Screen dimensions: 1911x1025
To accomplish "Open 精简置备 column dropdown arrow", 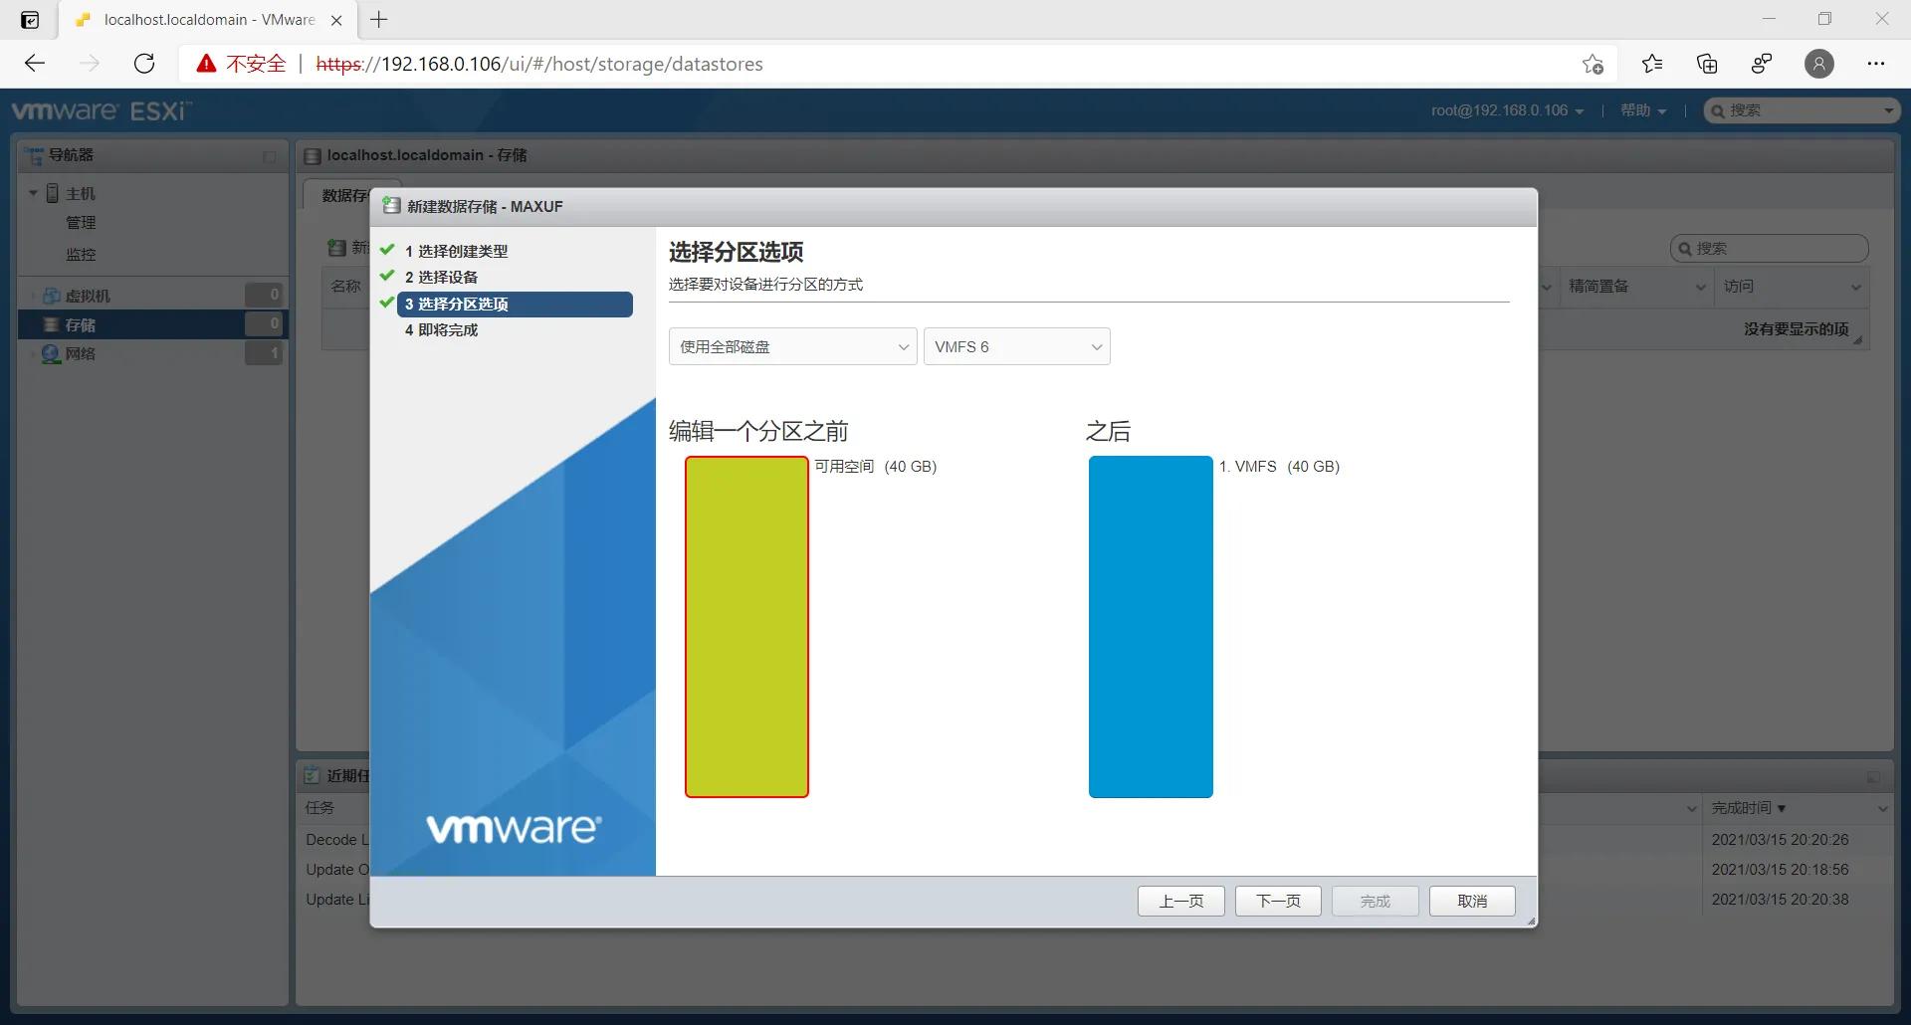I will click(x=1701, y=287).
